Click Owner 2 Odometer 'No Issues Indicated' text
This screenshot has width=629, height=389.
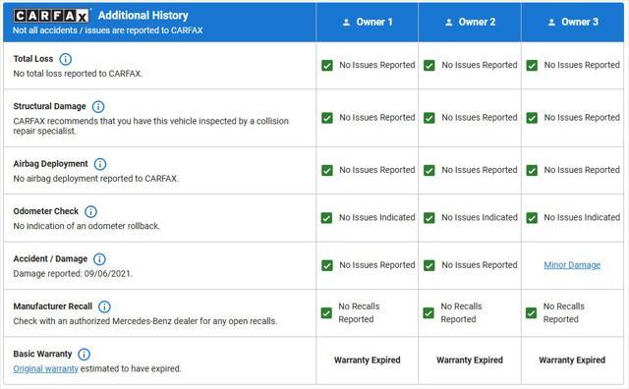[480, 217]
